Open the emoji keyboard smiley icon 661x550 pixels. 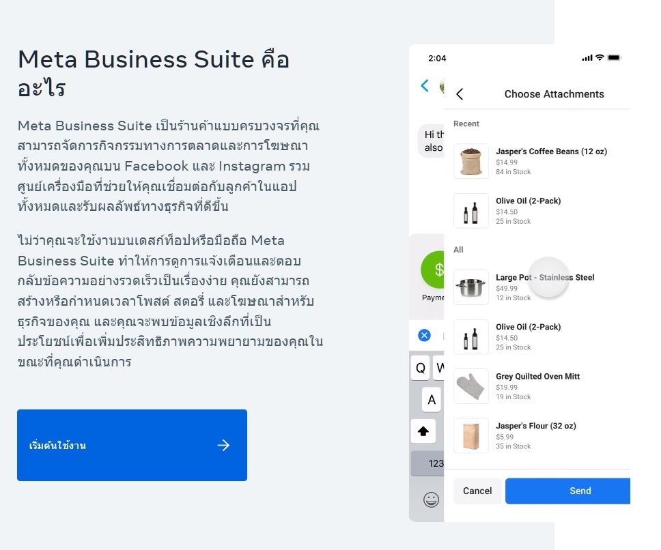point(431,500)
